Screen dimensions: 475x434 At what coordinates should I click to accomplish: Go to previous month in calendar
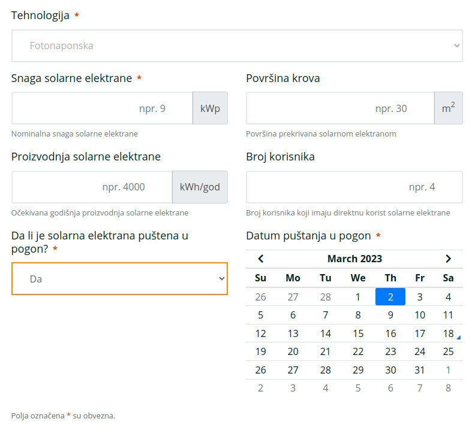261,259
